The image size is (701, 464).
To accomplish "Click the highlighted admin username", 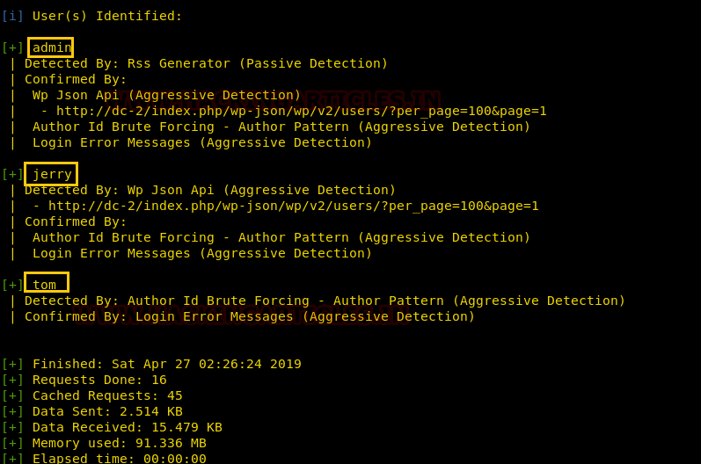I will [51, 47].
